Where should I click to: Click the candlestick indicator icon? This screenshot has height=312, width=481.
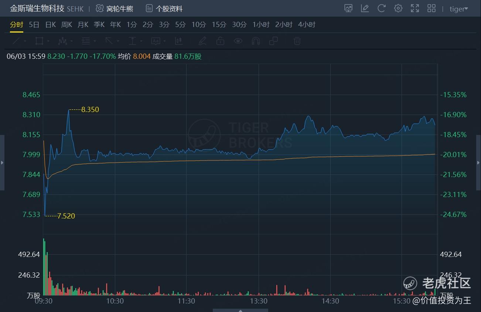pyautogui.click(x=179, y=41)
